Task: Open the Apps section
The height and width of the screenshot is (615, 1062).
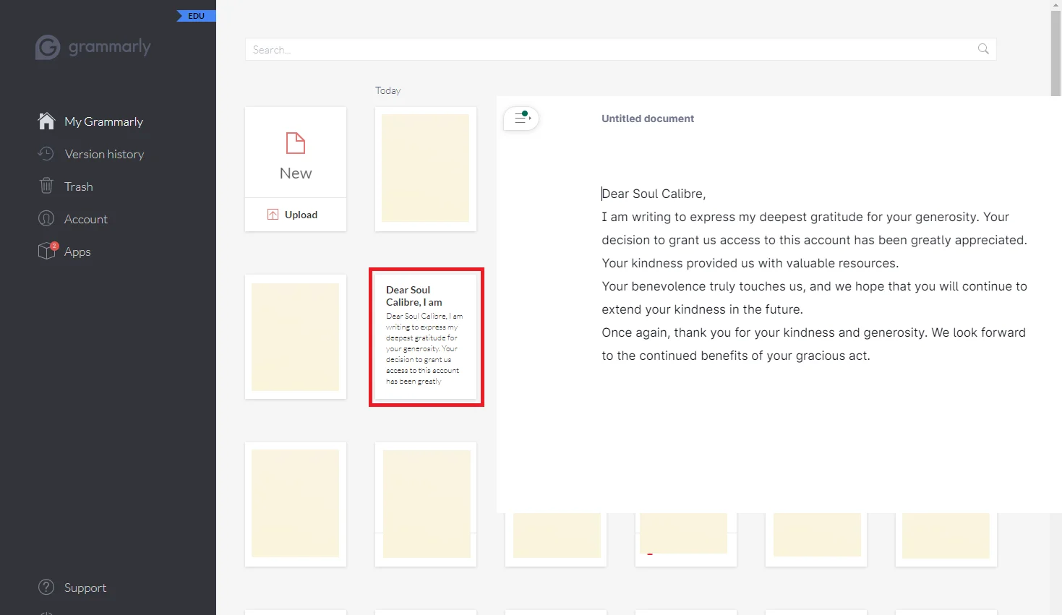Action: tap(77, 251)
